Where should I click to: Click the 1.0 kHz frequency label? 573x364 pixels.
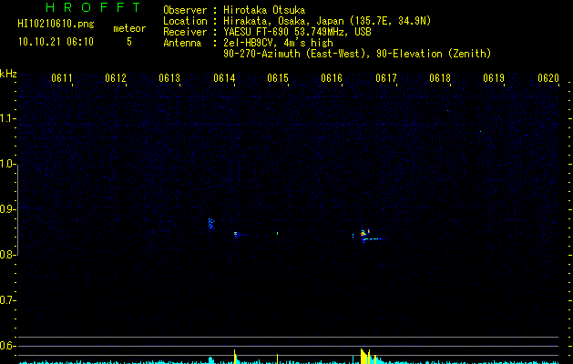pos(7,164)
